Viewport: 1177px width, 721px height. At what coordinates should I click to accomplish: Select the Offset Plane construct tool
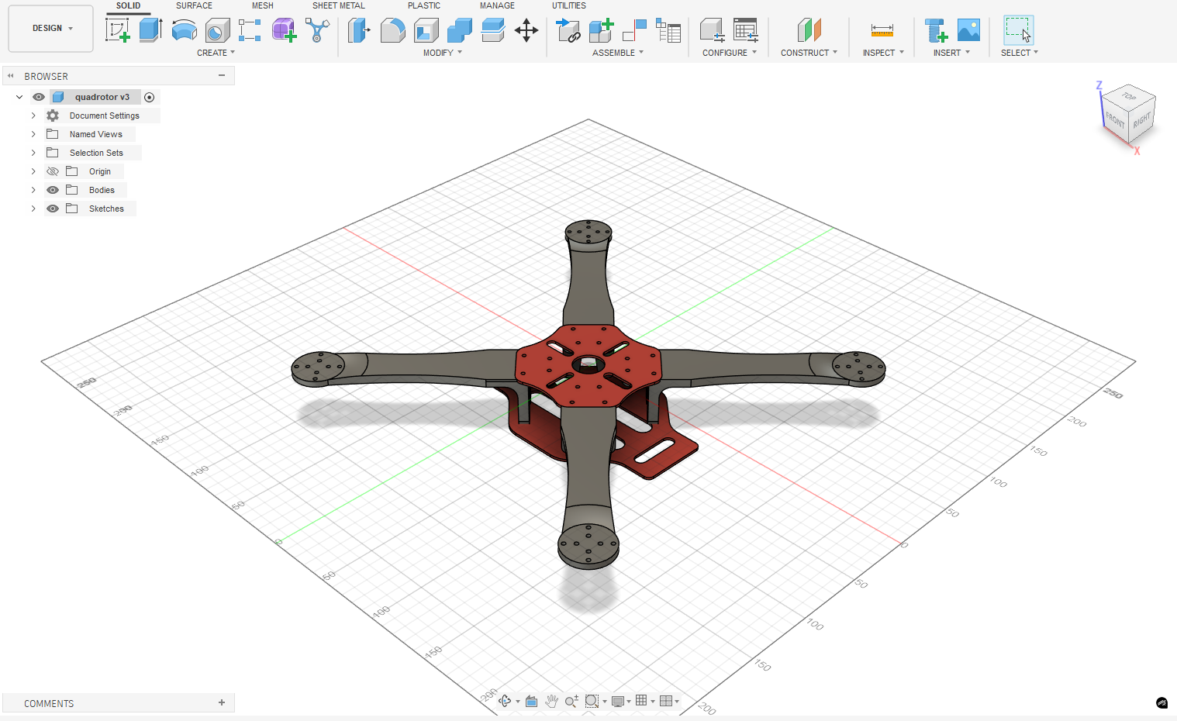point(809,30)
